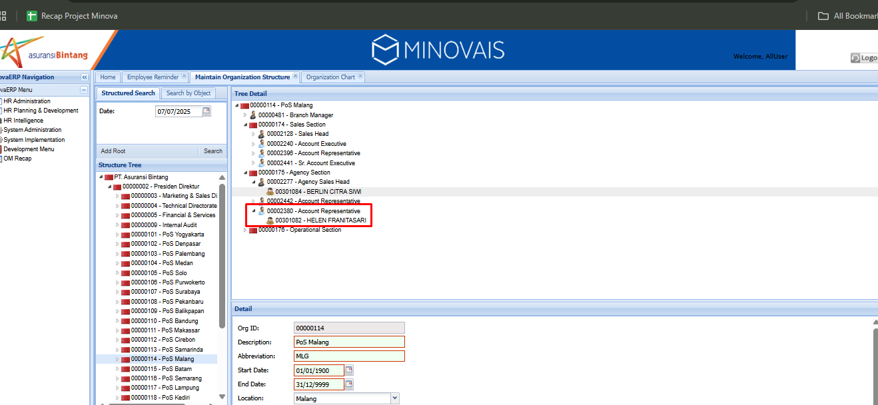Open System Administration menu
Viewport: 878px width, 405px height.
32,130
